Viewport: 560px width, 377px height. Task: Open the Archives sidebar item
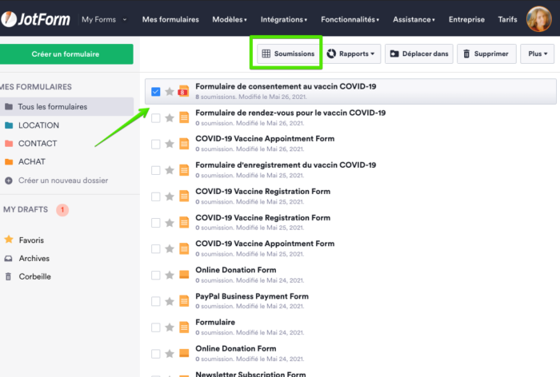coord(34,258)
